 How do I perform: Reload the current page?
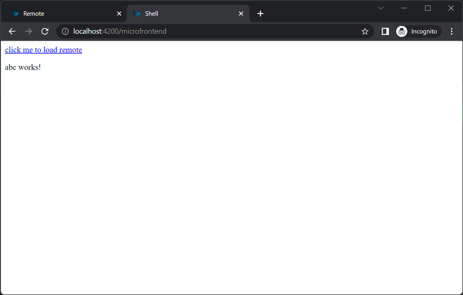tap(44, 31)
